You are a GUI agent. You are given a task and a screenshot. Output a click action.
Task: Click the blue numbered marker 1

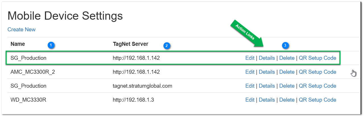pos(51,45)
